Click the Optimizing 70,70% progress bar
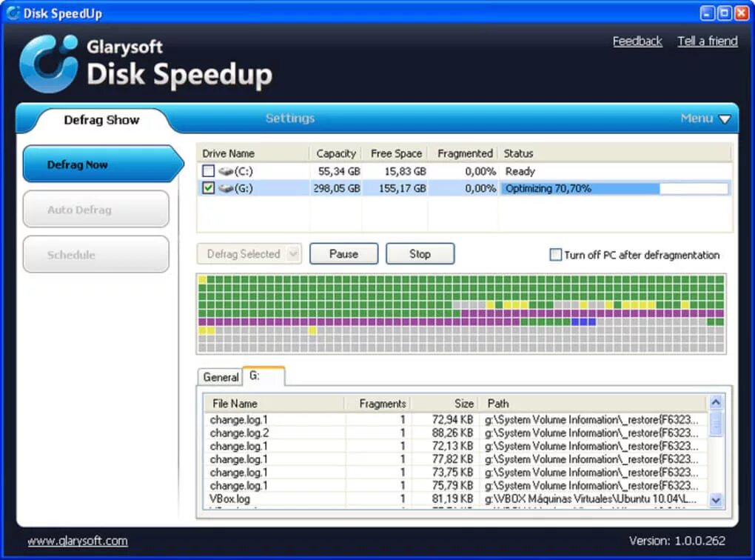Image resolution: width=755 pixels, height=560 pixels. pos(615,188)
